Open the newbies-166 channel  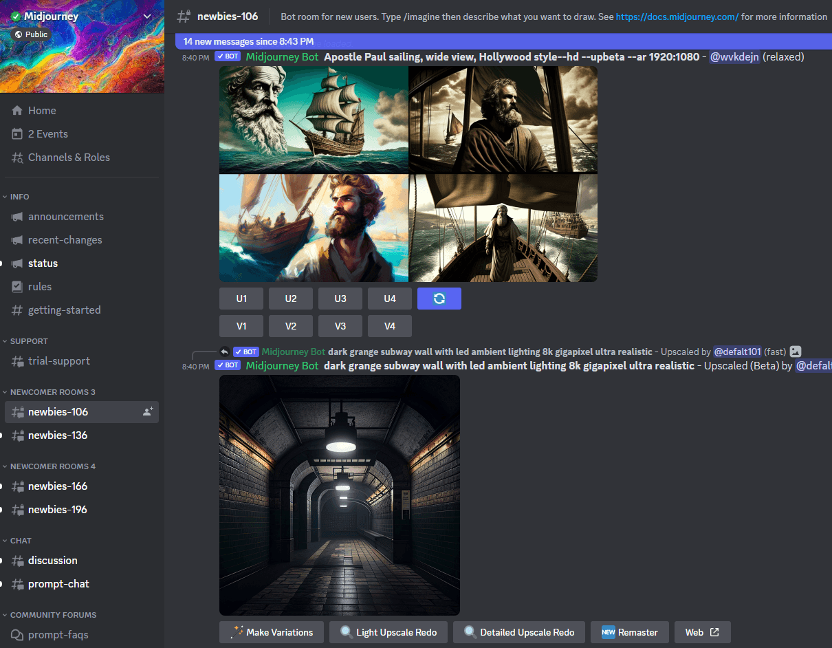click(x=82, y=486)
